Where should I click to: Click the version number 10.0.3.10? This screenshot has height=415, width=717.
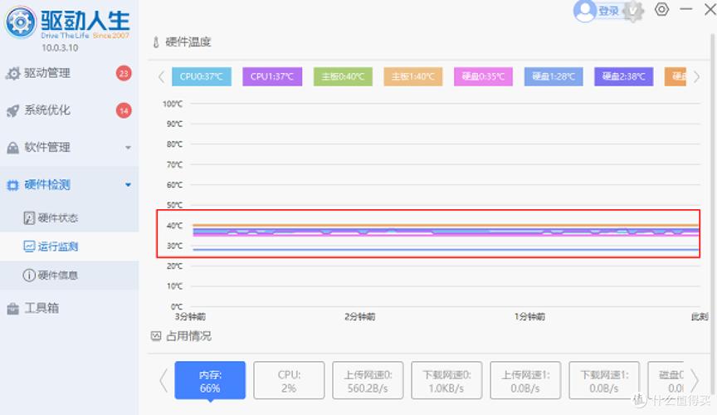(x=60, y=47)
